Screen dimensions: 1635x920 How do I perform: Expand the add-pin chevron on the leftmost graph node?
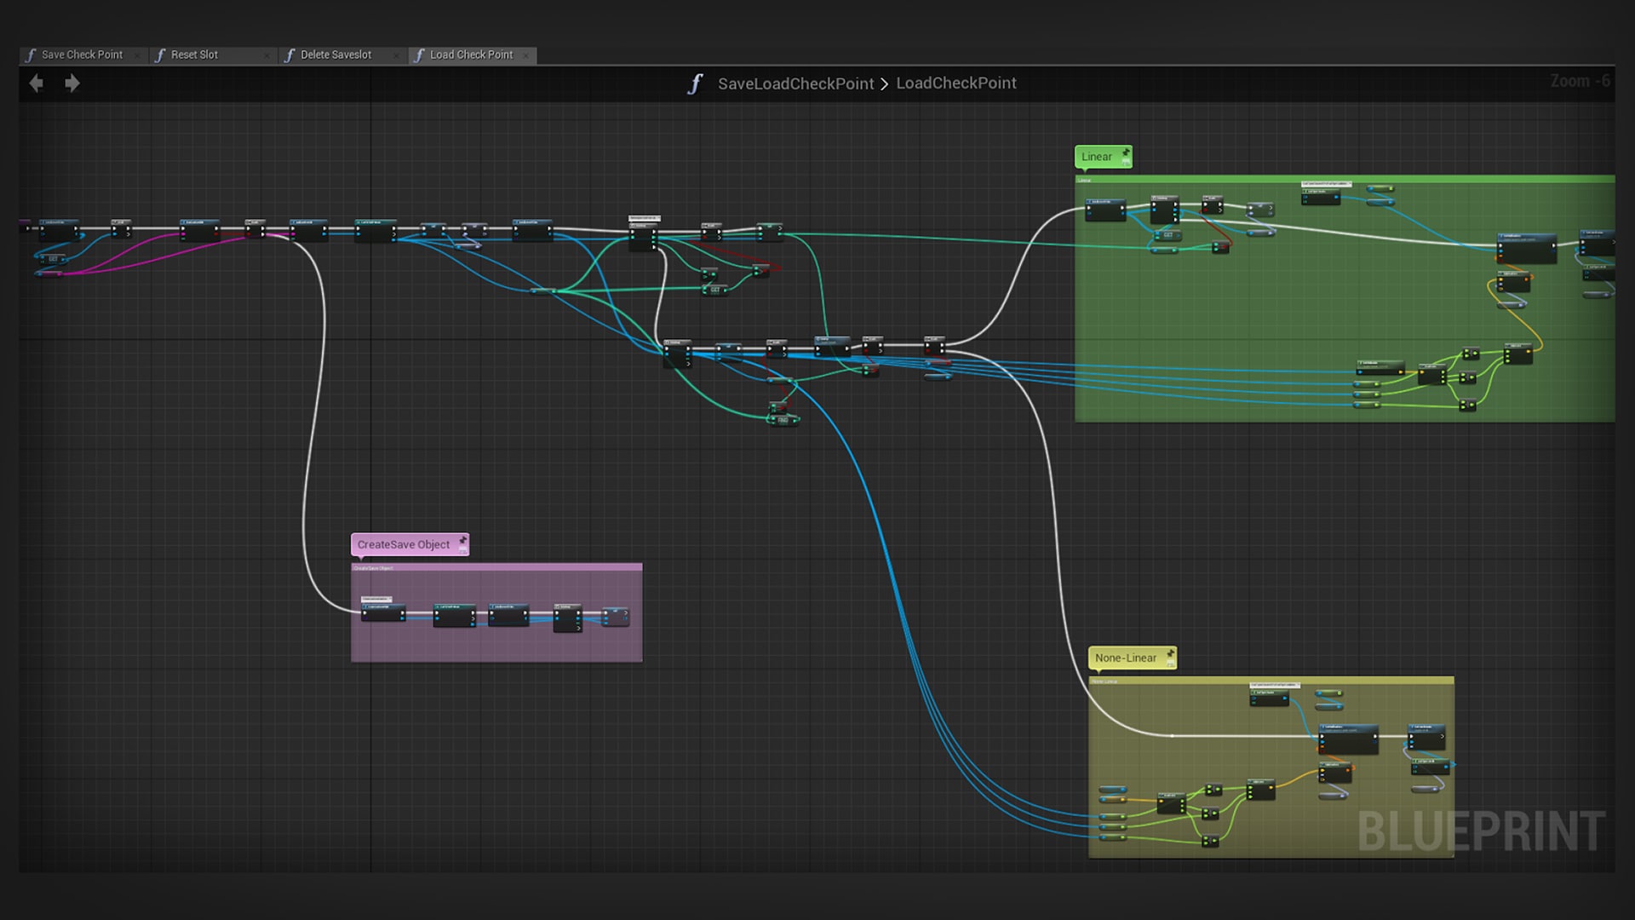129,233
